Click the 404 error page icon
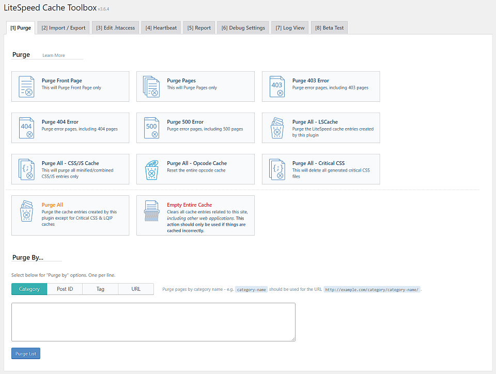The height and width of the screenshot is (374, 496). 26,128
